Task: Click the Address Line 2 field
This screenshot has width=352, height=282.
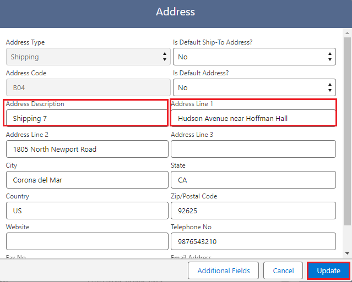Action: coord(87,149)
